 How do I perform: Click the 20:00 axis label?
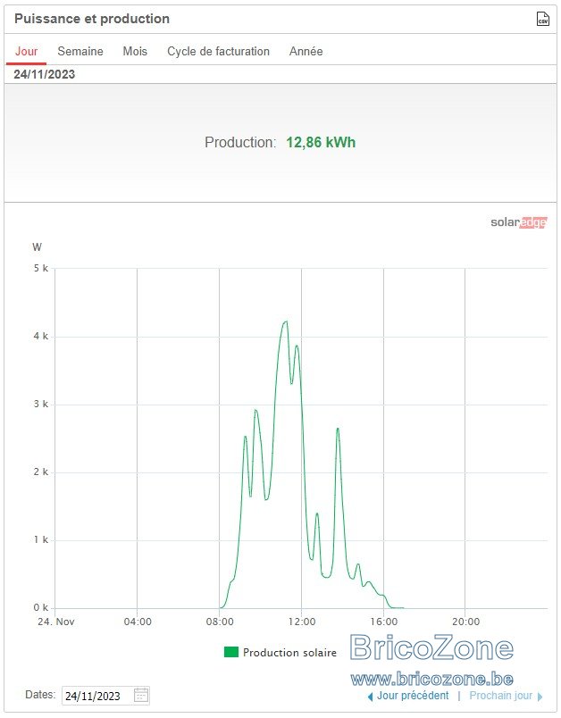point(465,622)
